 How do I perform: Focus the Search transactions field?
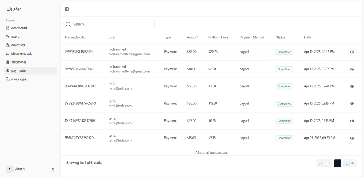pos(109,24)
